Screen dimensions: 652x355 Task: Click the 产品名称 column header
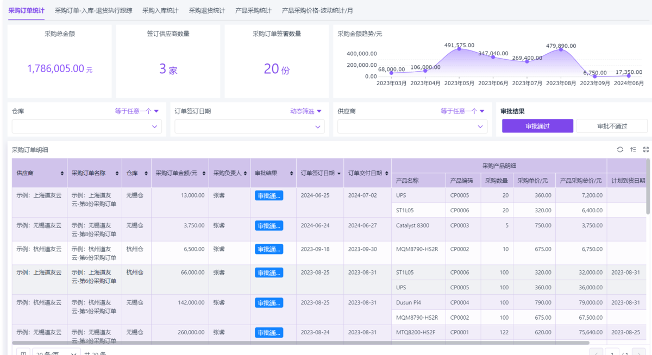pos(418,181)
